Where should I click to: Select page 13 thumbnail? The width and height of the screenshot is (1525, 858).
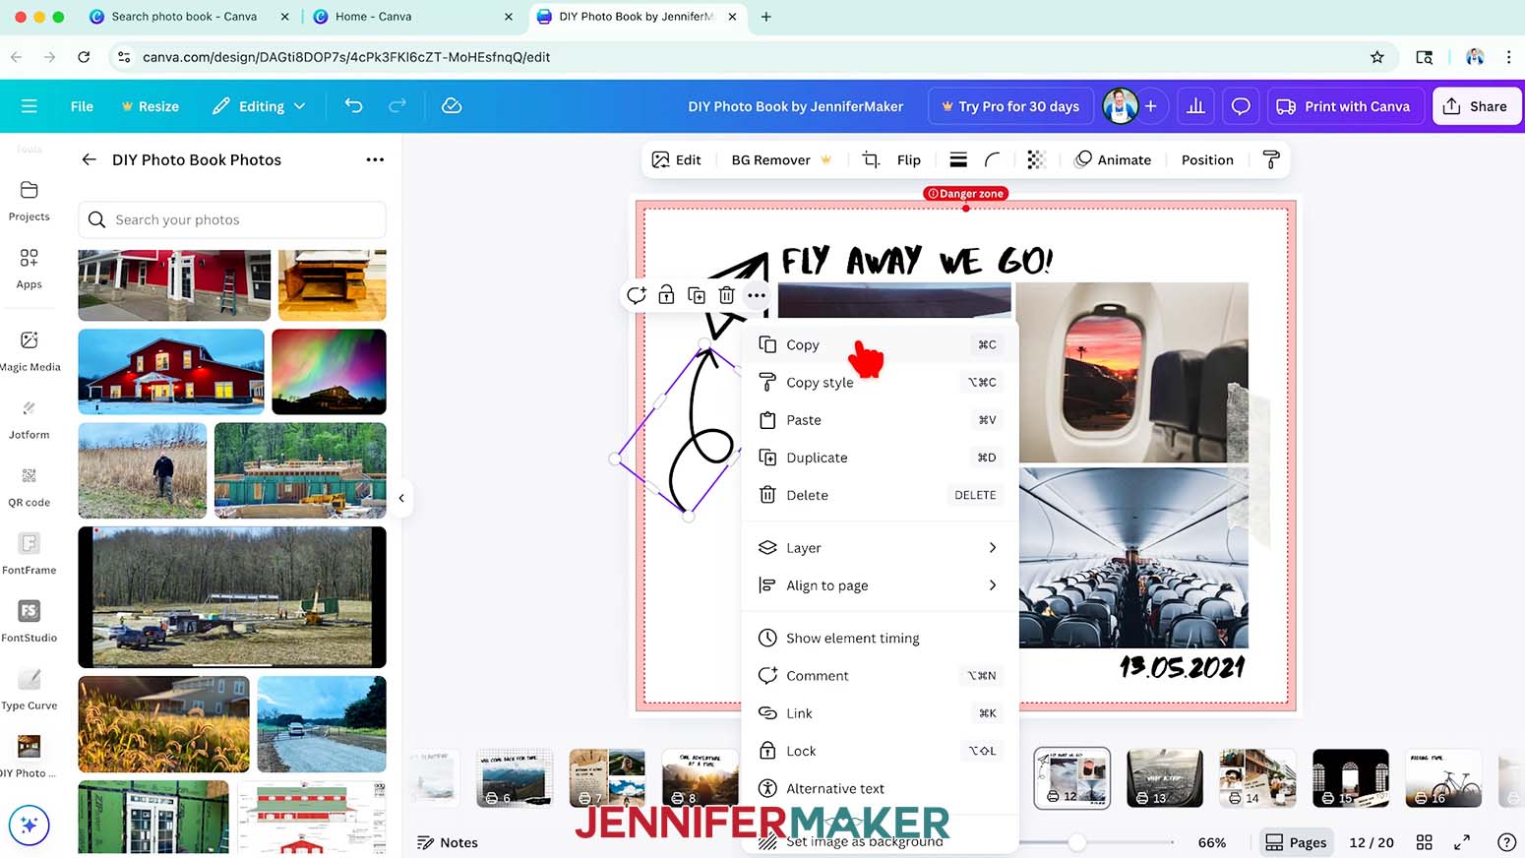1164,777
